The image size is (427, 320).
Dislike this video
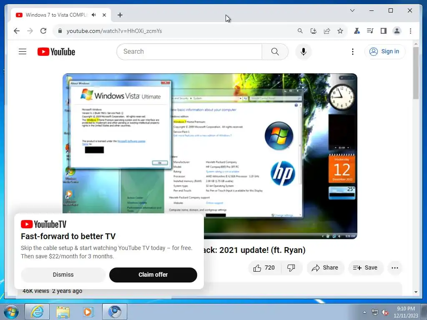coord(291,268)
